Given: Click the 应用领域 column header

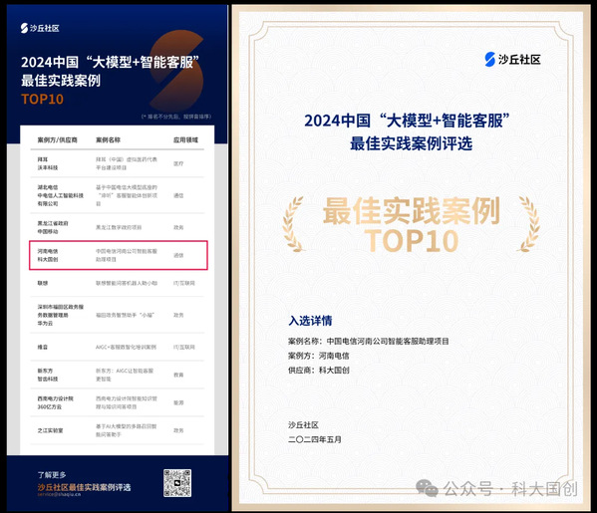Looking at the screenshot, I should pyautogui.click(x=185, y=140).
